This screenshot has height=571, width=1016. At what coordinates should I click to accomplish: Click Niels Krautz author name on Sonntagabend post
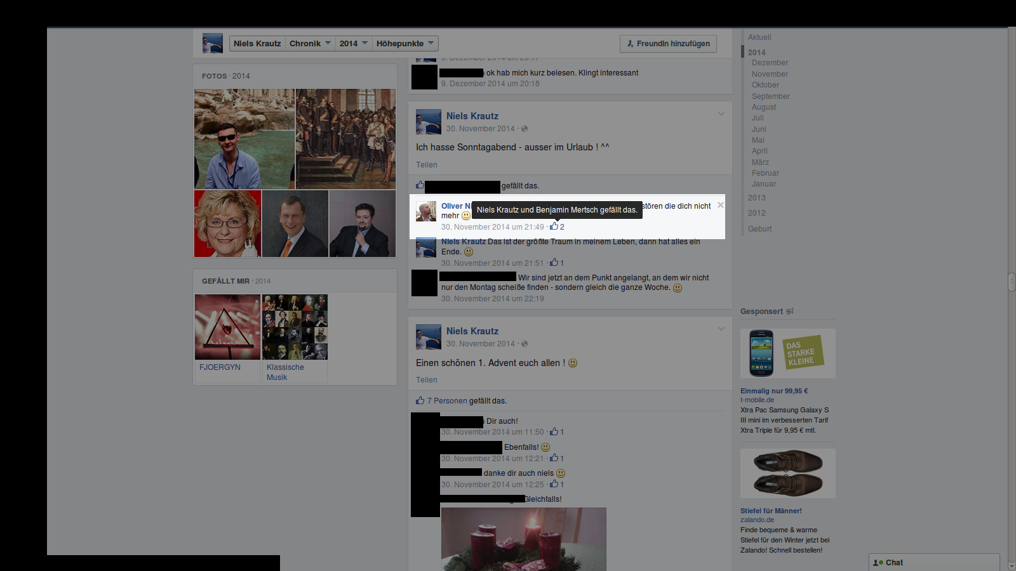[472, 116]
